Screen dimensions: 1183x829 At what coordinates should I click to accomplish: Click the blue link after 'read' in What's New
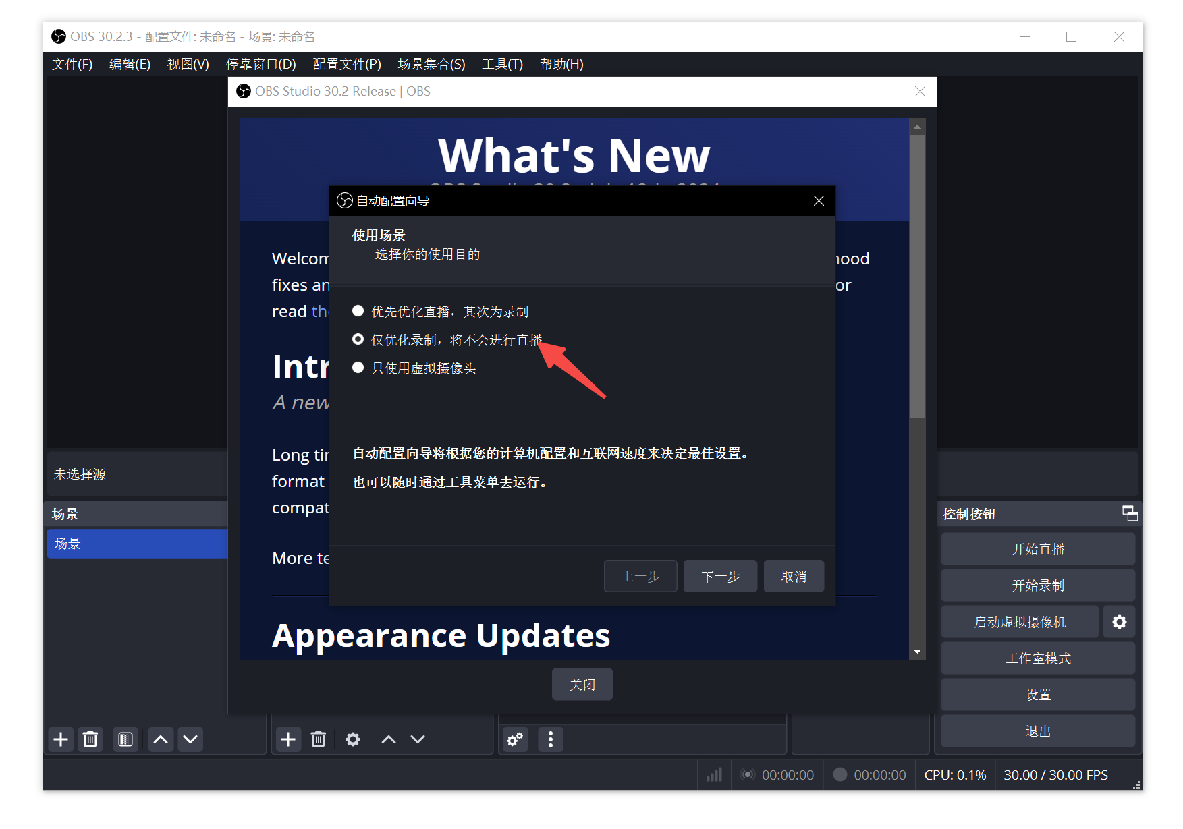pos(320,311)
